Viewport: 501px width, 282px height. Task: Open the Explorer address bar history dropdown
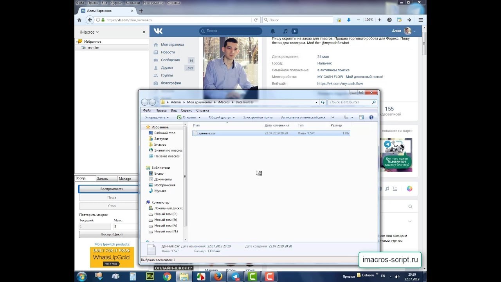tap(317, 102)
